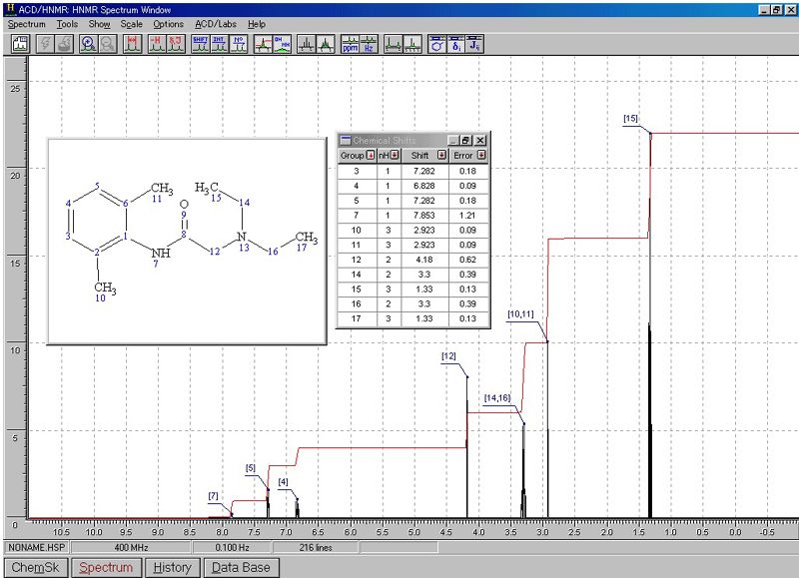Switch axis units to ppm

pyautogui.click(x=351, y=44)
